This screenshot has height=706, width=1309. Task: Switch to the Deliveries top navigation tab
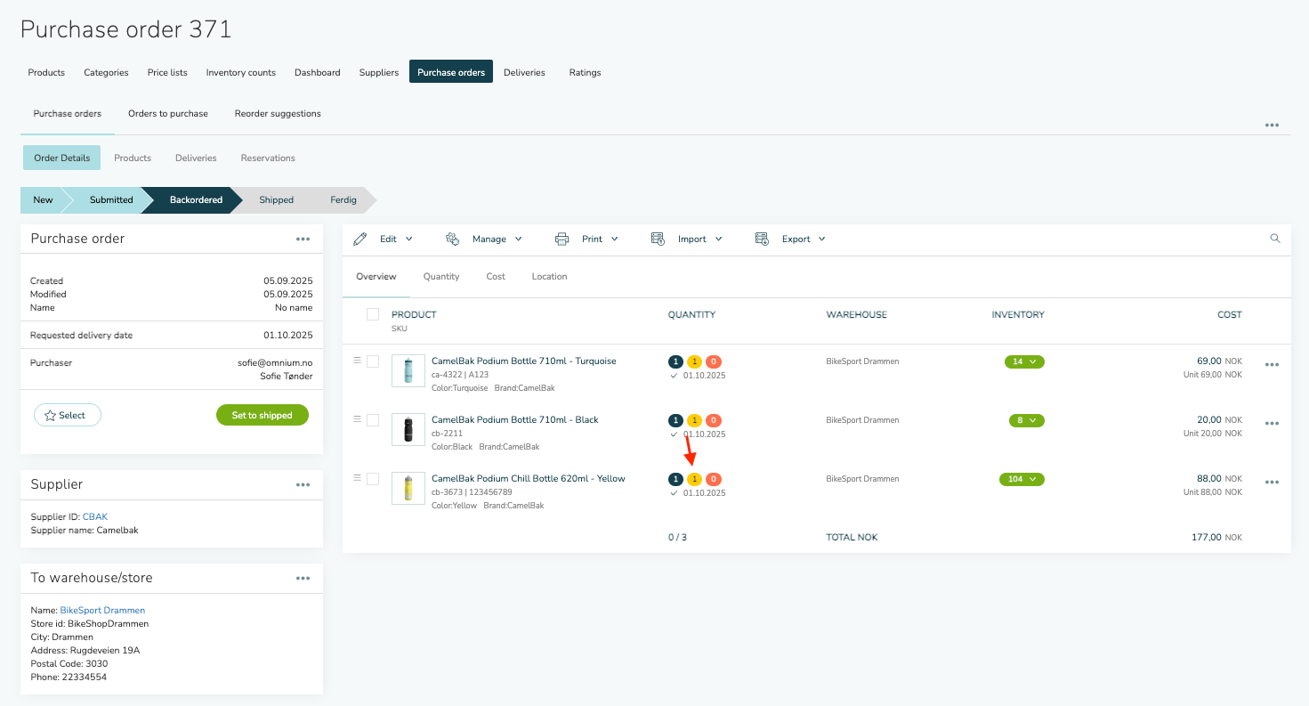pyautogui.click(x=524, y=72)
